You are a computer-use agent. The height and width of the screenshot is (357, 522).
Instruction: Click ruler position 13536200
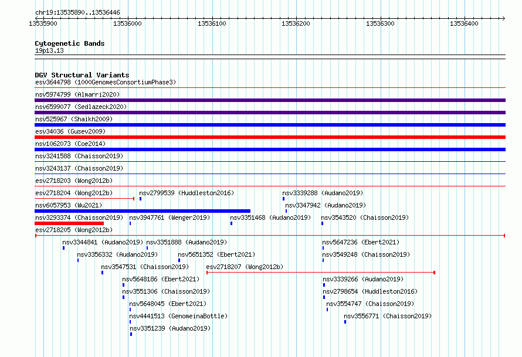tap(296, 23)
